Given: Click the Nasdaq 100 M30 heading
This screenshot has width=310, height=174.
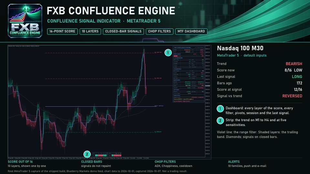Looking at the screenshot, I should (240, 48).
